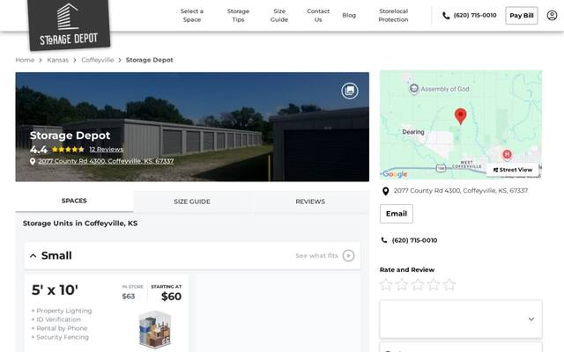The width and height of the screenshot is (564, 352).
Task: Click the Google logo on map
Action: [x=395, y=174]
